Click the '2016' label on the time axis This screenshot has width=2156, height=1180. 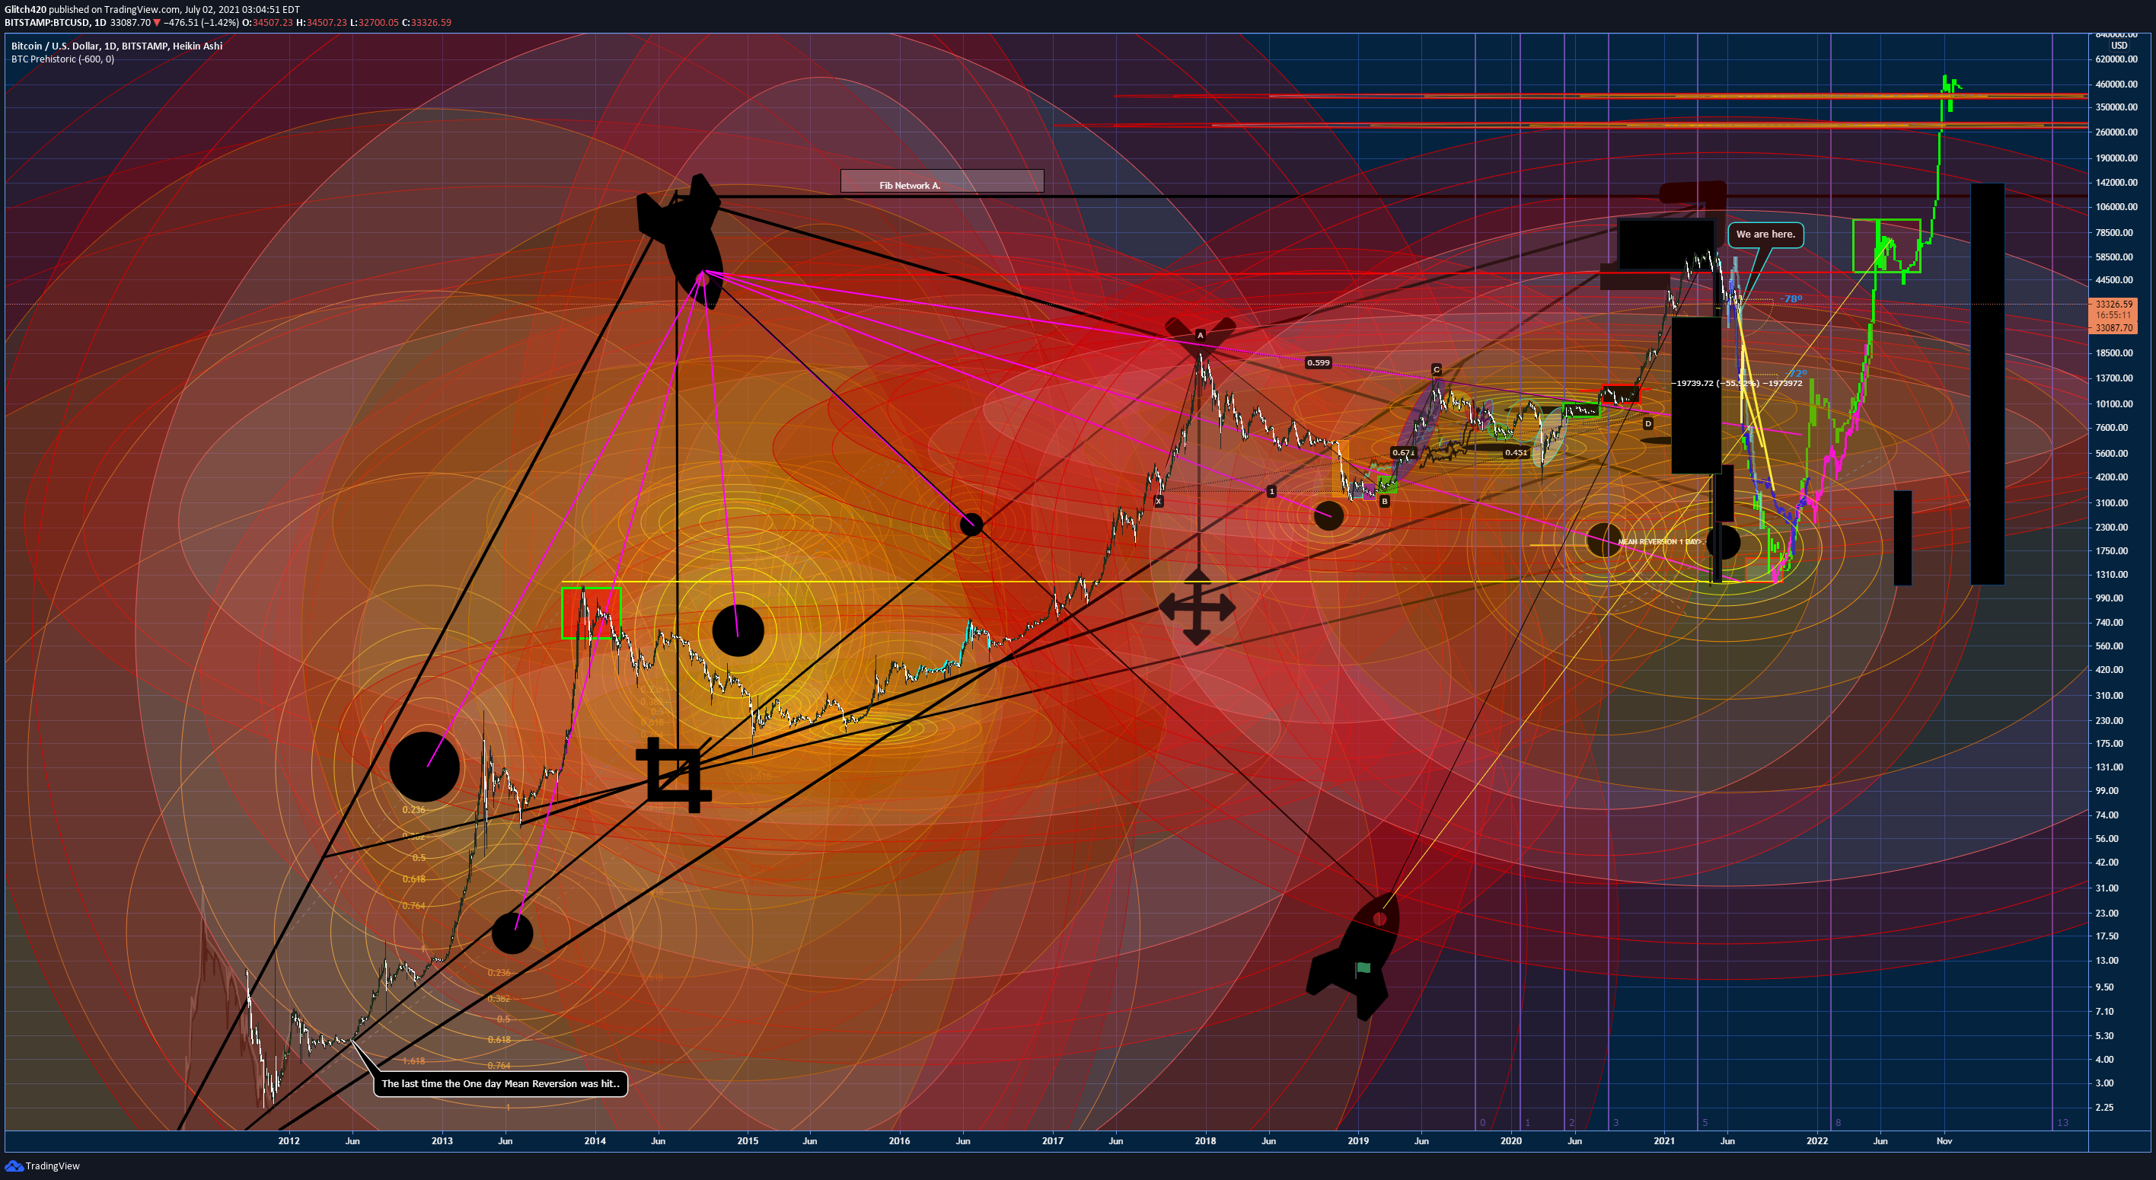[x=900, y=1140]
